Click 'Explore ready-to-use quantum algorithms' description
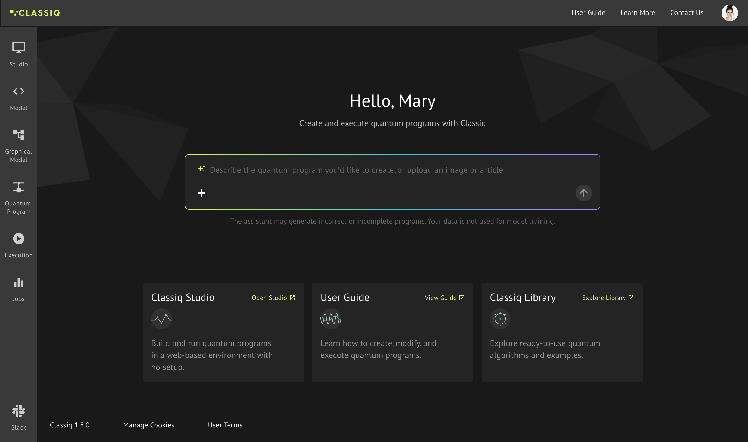This screenshot has height=442, width=748. (545, 349)
